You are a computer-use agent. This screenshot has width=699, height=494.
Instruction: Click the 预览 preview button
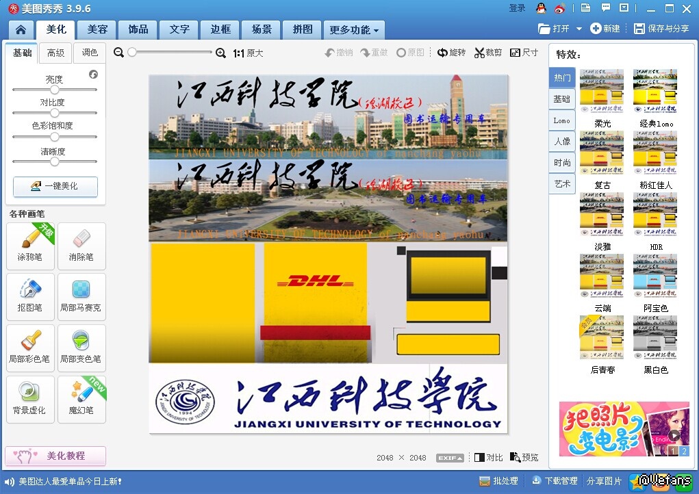point(524,458)
